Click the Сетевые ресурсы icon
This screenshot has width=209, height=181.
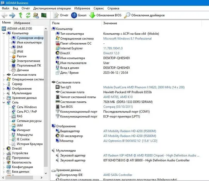click(14, 121)
